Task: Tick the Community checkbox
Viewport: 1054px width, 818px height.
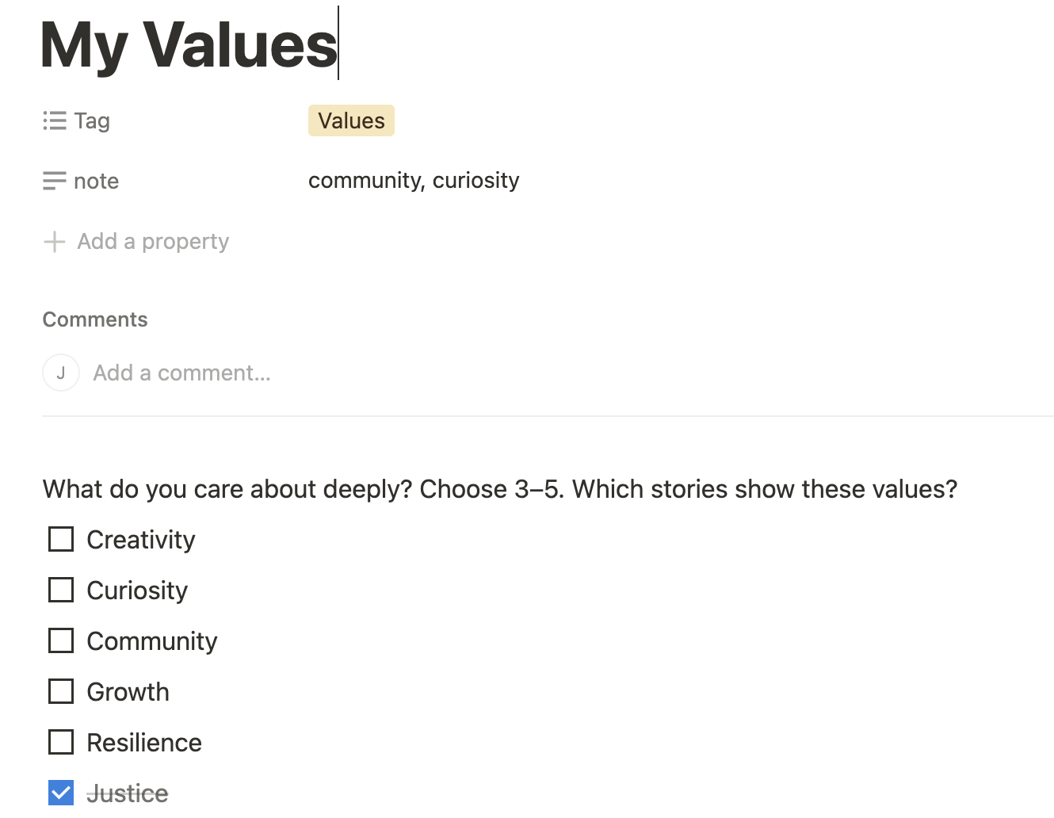Action: tap(61, 641)
